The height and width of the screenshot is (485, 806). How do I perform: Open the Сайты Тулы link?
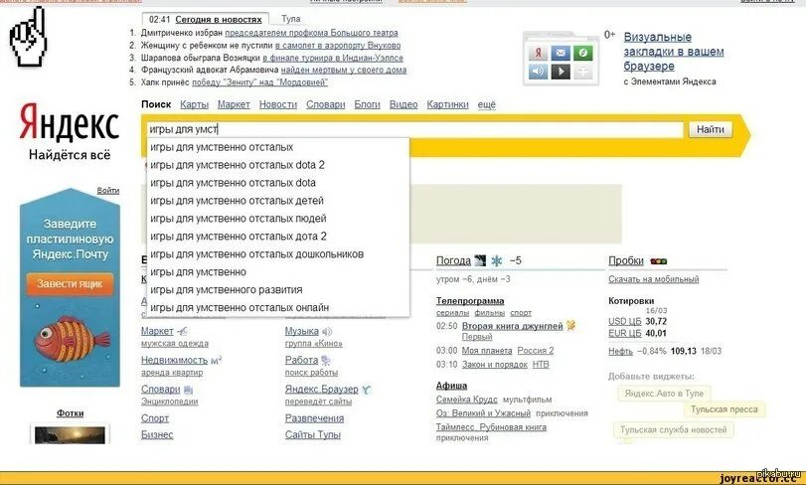pos(312,434)
